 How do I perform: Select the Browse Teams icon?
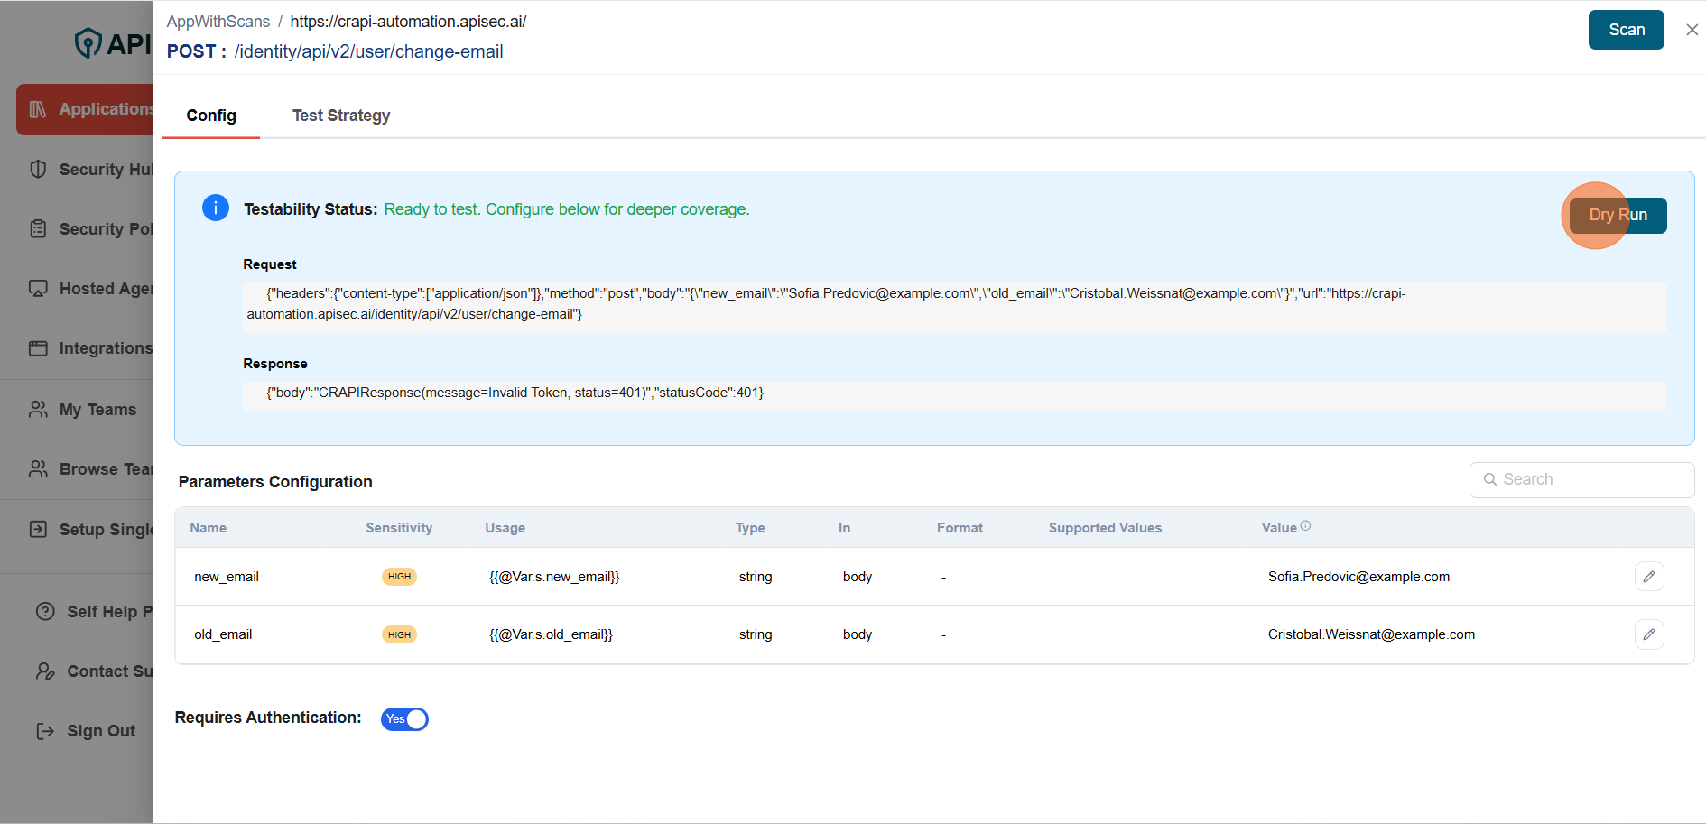[38, 468]
